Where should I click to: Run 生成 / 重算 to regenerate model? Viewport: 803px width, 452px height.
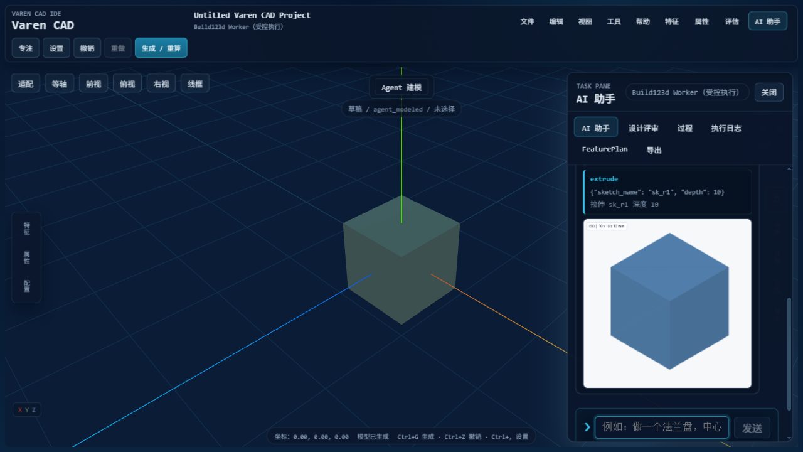[x=161, y=48]
